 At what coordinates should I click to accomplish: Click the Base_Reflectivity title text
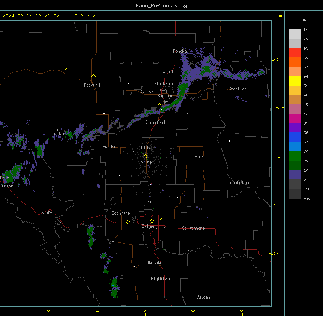click(161, 6)
